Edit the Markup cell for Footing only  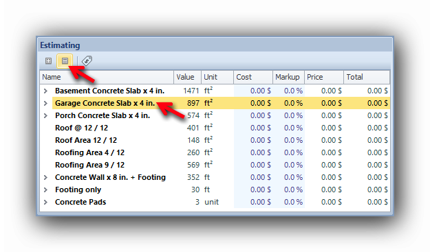[288, 190]
